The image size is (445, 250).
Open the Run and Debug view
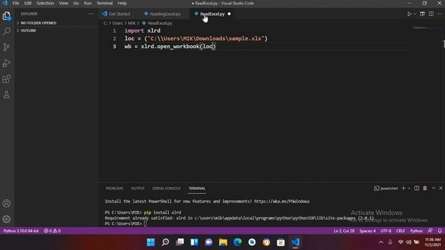click(6, 63)
